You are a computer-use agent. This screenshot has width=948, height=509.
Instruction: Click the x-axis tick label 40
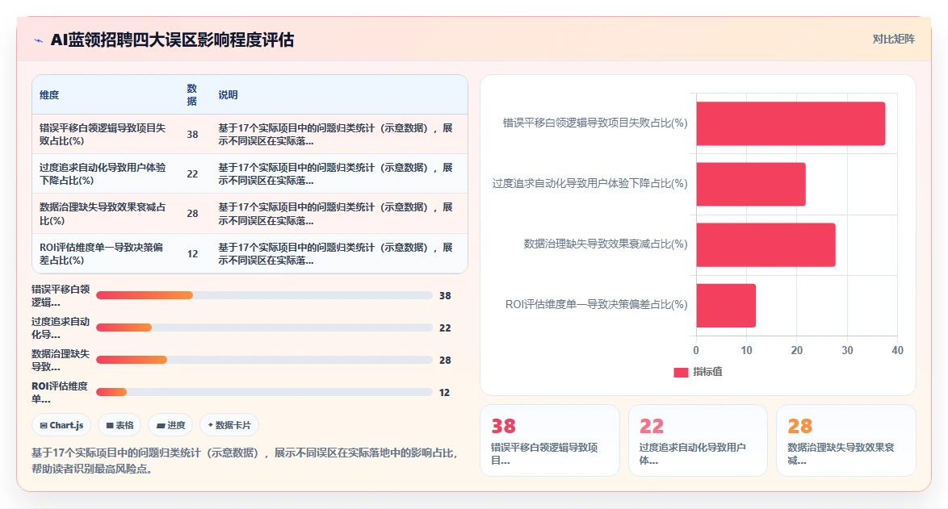click(897, 350)
